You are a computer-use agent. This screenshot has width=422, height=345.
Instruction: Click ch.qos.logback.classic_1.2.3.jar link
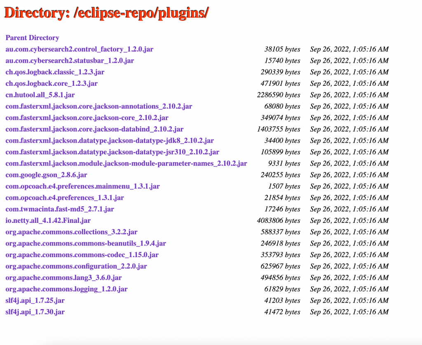pos(55,72)
